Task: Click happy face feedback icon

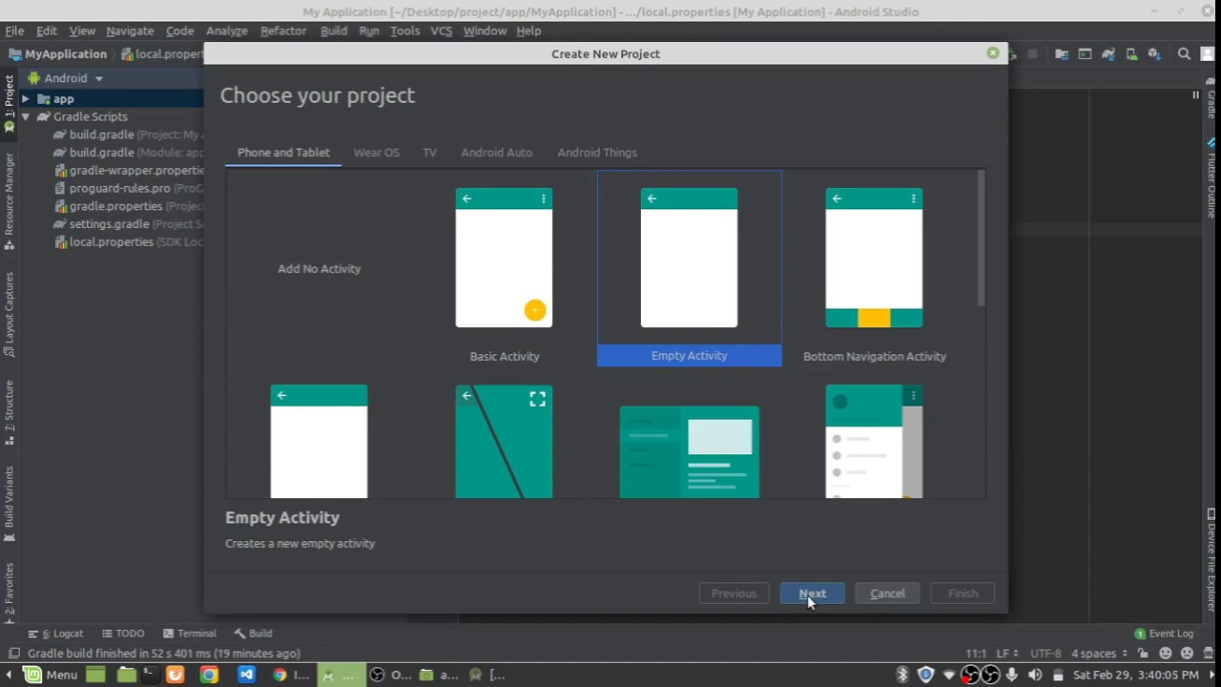Action: 1165,654
